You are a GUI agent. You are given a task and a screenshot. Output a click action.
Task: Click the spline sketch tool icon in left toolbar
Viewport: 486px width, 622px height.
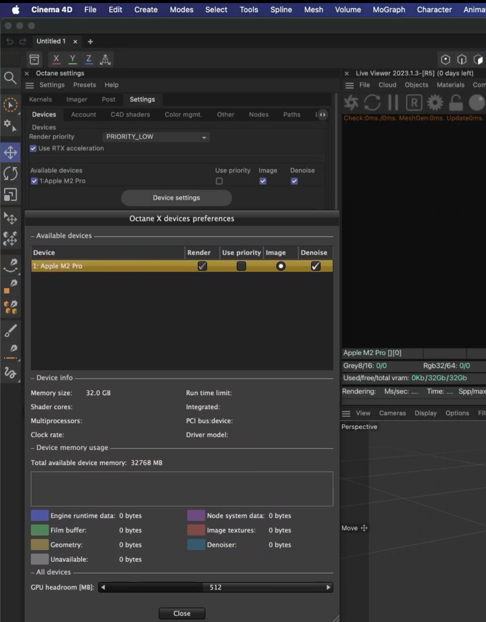tap(10, 373)
